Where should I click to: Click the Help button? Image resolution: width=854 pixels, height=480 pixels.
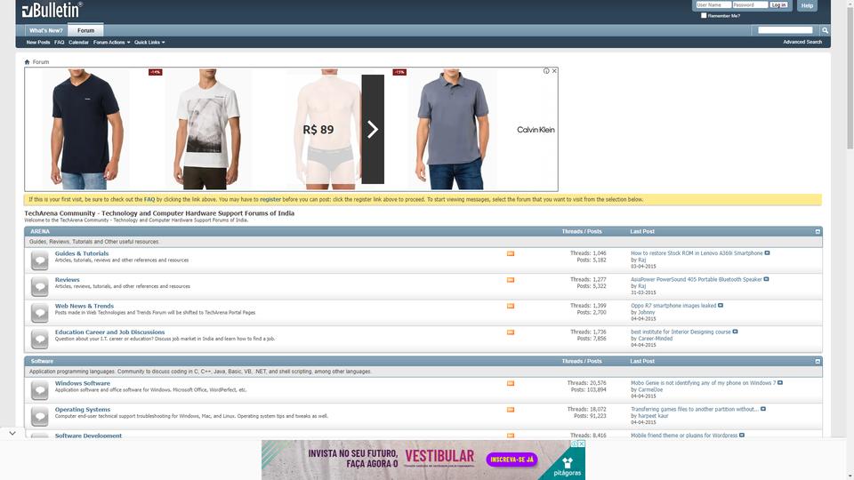tap(807, 5)
